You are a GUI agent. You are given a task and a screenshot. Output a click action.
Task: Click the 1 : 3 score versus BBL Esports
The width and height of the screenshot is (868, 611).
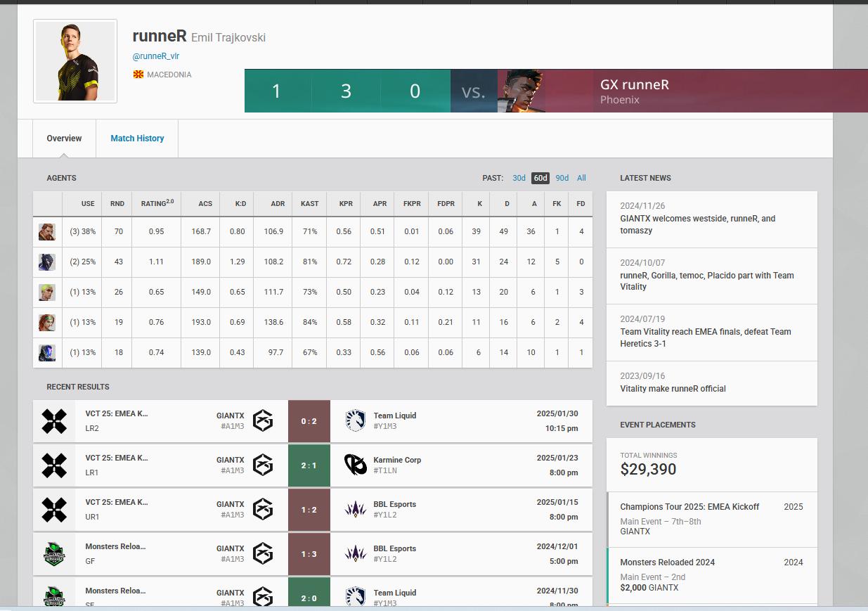tap(309, 554)
